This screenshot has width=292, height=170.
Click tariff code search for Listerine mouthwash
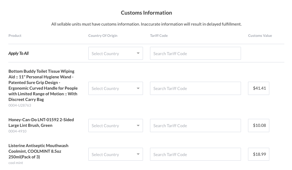pos(195,154)
